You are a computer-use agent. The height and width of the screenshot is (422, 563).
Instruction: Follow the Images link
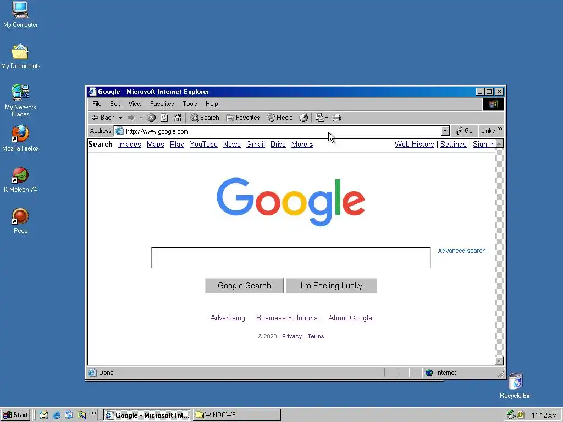130,145
